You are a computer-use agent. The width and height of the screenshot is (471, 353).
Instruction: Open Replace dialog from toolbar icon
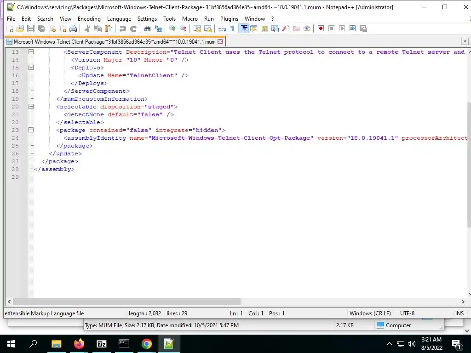pos(158,28)
